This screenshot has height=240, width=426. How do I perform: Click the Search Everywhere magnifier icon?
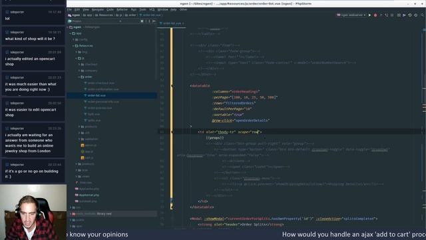pos(422,15)
